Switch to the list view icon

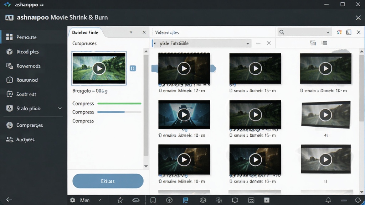pos(324,43)
